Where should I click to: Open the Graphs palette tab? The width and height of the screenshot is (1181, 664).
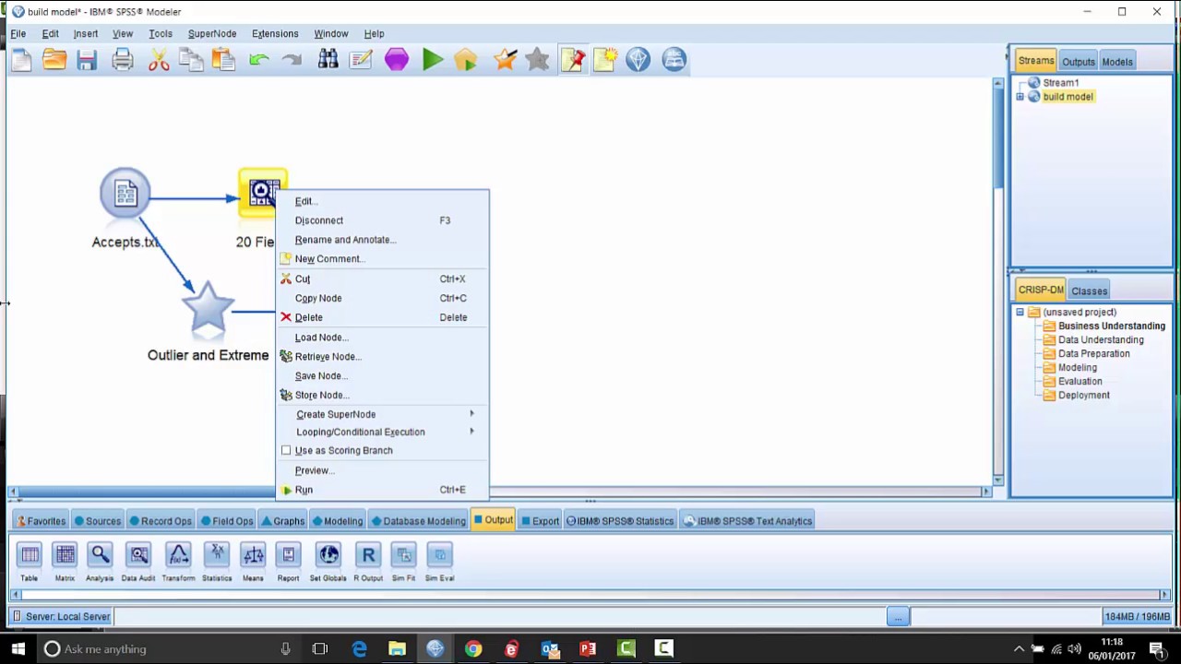[x=282, y=521]
